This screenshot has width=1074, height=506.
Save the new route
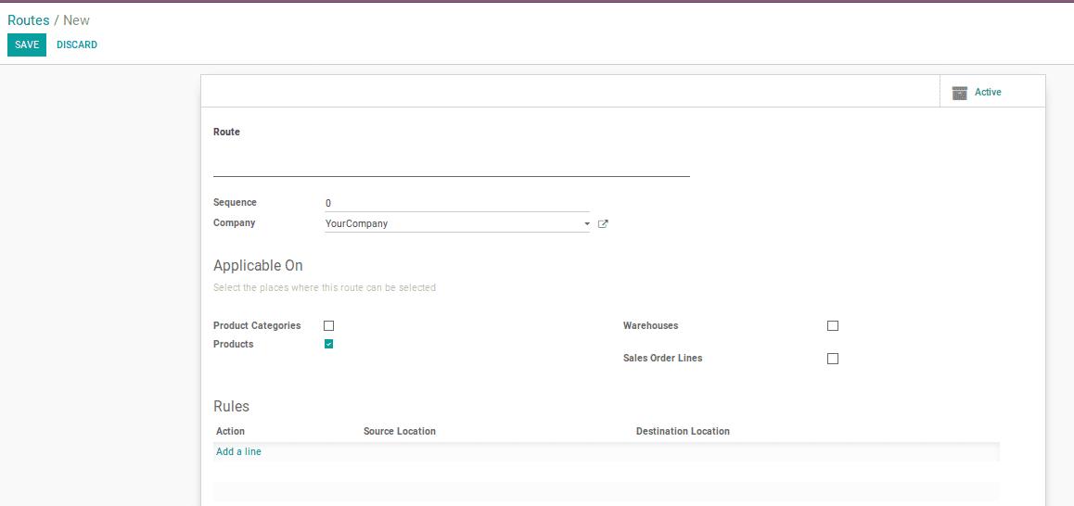point(27,44)
